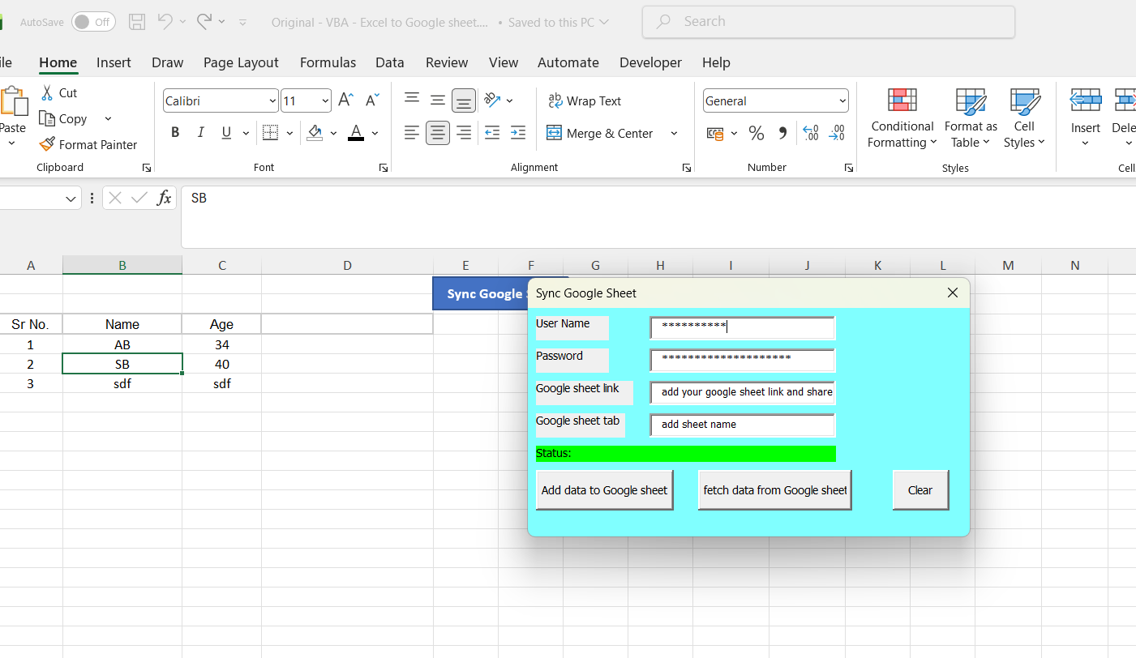Click the Italic formatting icon
The image size is (1136, 658).
[200, 133]
